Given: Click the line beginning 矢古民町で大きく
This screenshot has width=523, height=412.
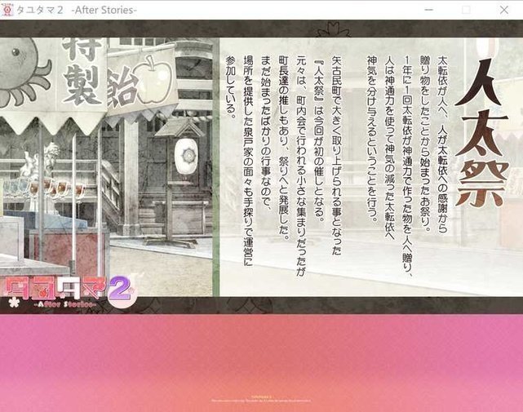Looking at the screenshot, I should (336, 156).
